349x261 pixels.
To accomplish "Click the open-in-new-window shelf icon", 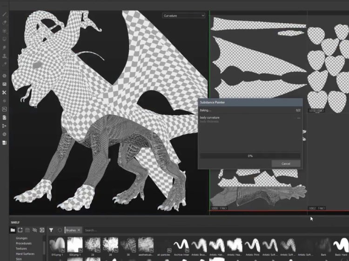I will click(x=20, y=230).
